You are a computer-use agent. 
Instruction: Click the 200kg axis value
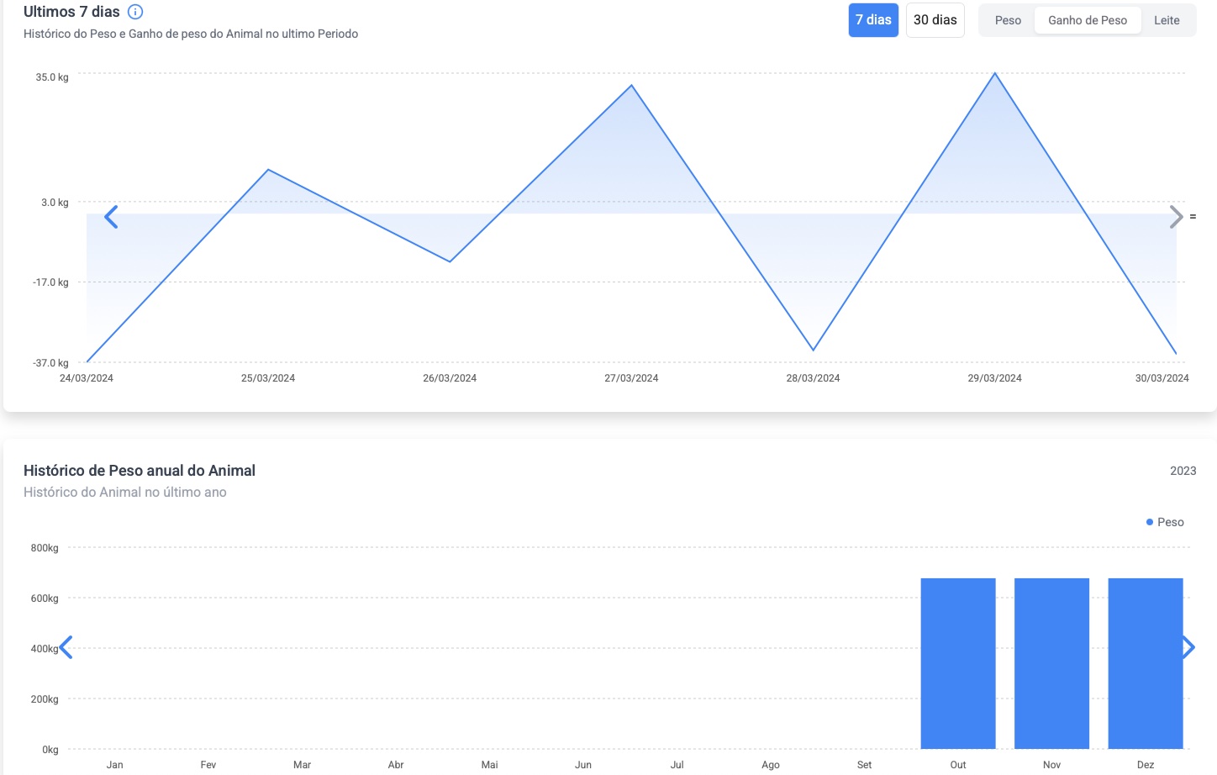point(45,699)
